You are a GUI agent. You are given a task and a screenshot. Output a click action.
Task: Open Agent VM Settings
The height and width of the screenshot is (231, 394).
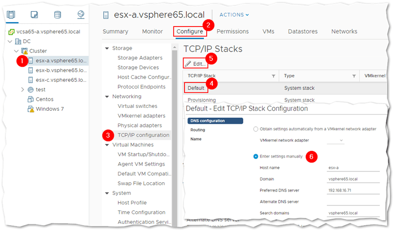point(141,164)
